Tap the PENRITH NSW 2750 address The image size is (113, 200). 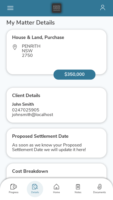click(31, 51)
